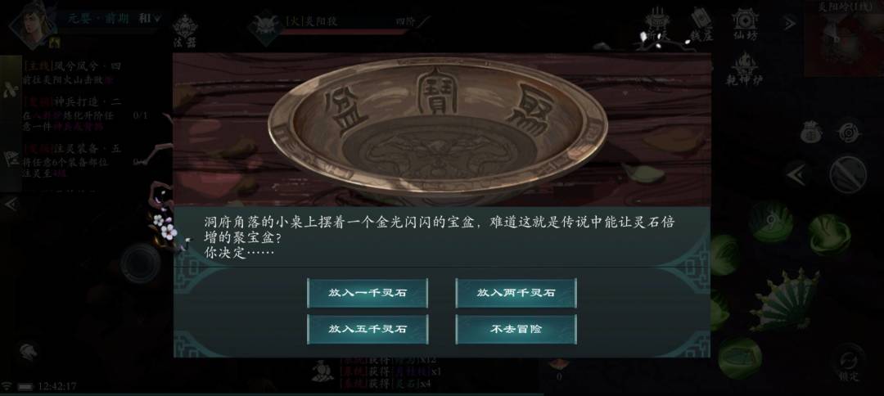Expand top icon row with right chevron

click(x=790, y=24)
